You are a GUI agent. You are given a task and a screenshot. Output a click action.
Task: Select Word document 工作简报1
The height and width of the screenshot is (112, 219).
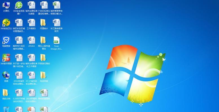click(31, 24)
